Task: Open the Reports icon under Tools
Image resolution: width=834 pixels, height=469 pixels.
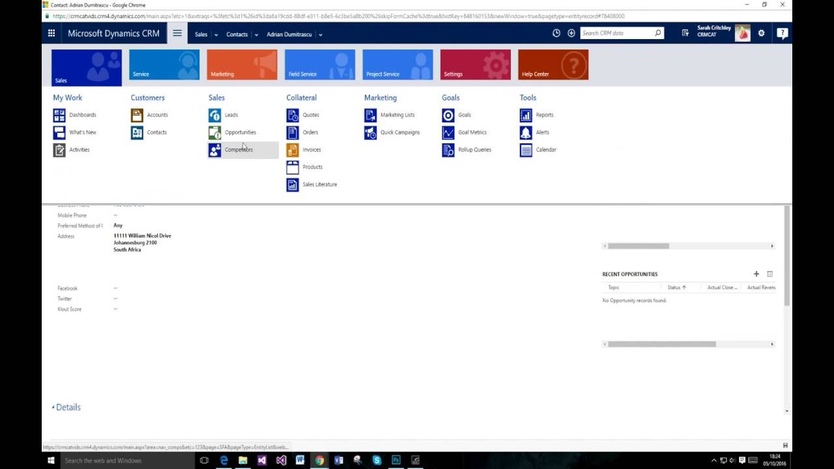Action: click(526, 115)
